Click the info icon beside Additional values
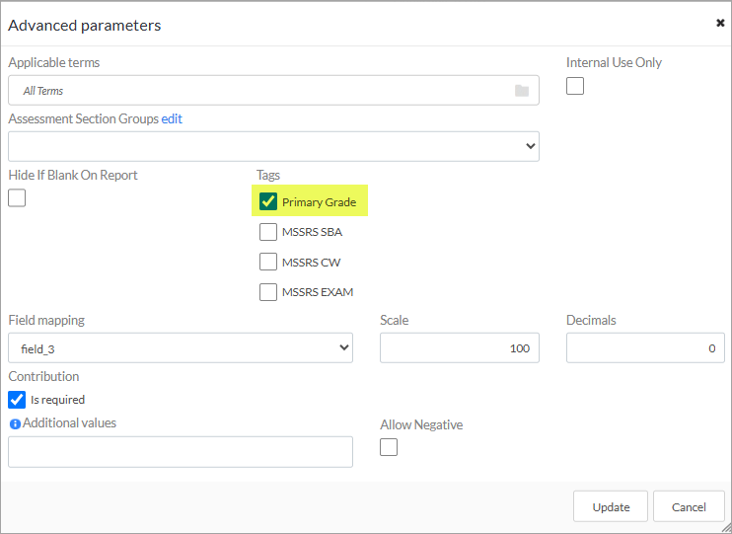Viewport: 732px width, 534px height. 15,423
